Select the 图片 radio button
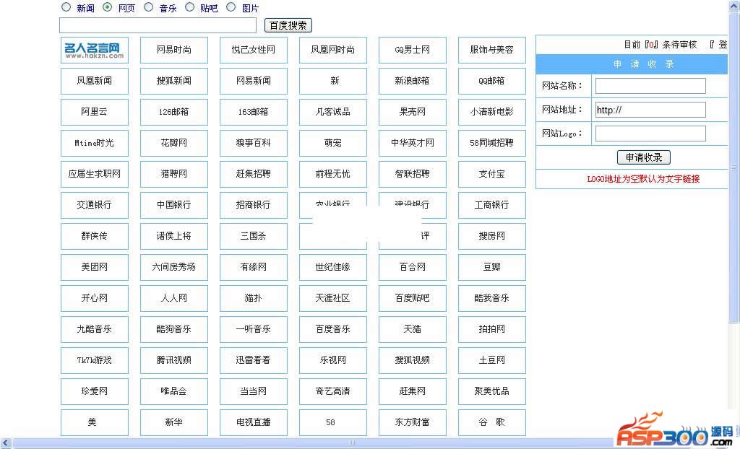This screenshot has width=740, height=449. point(231,7)
